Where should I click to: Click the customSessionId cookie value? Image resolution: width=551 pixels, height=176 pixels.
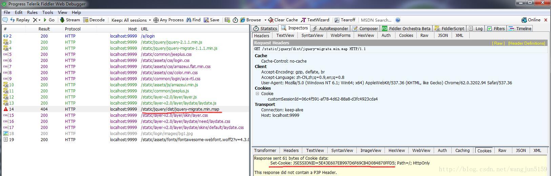pyautogui.click(x=323, y=99)
